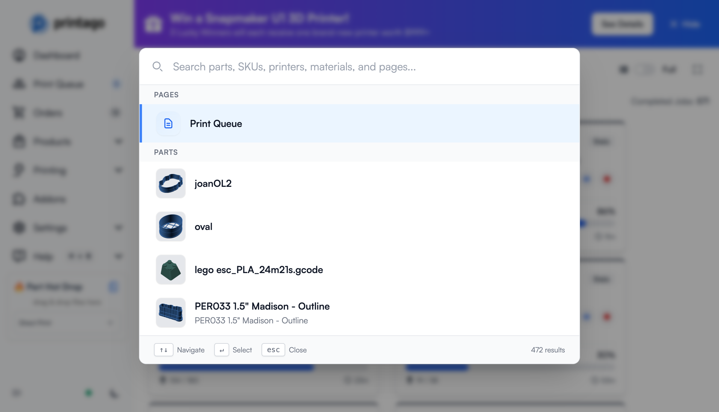Open Settings via its gear icon
This screenshot has height=412, width=719.
click(19, 228)
